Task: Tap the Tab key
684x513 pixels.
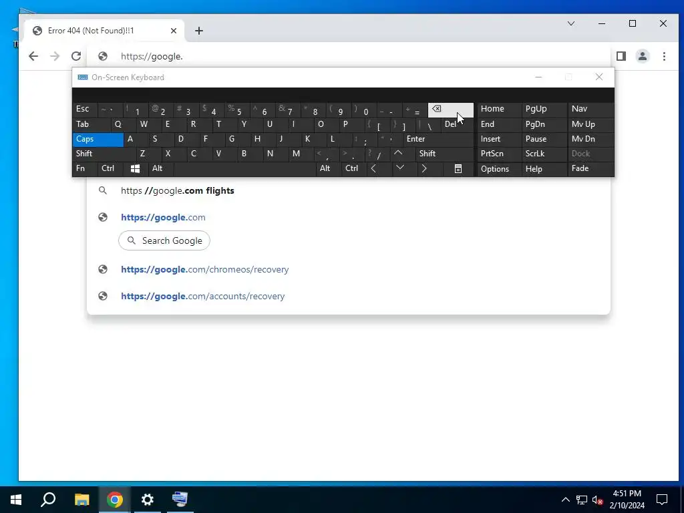Action: [92, 125]
